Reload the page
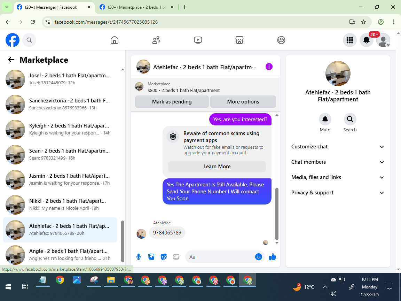This screenshot has width=401, height=301. 33,22
